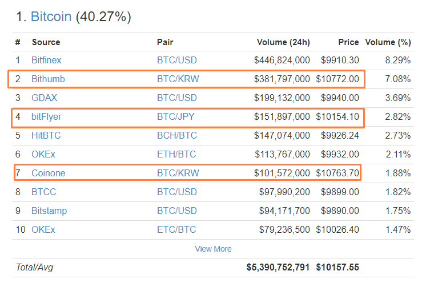Screen dimensions: 422x283
Task: Select the GDAX source link
Action: coord(44,98)
